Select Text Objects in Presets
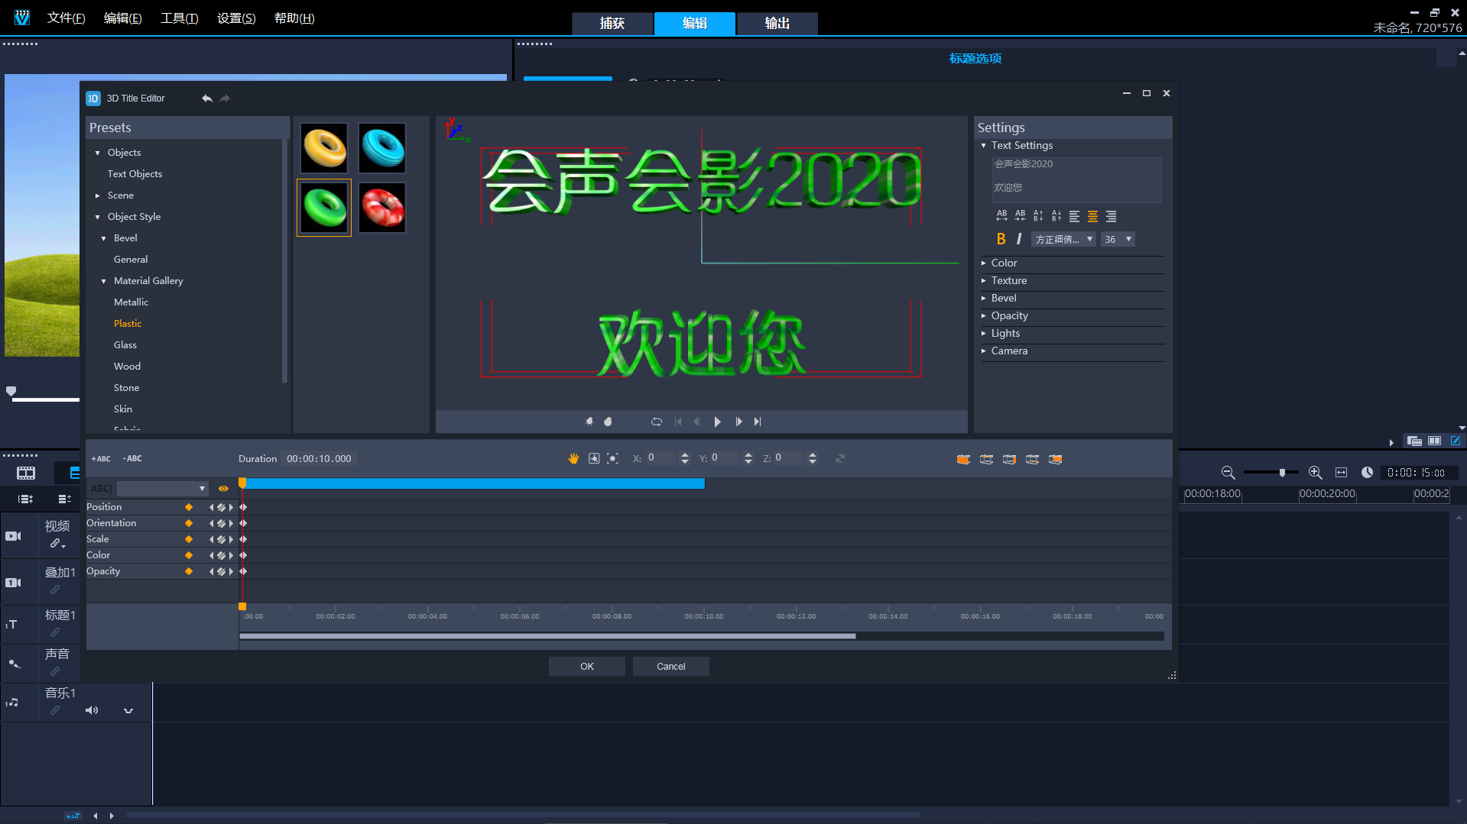Viewport: 1467px width, 824px height. tap(135, 174)
